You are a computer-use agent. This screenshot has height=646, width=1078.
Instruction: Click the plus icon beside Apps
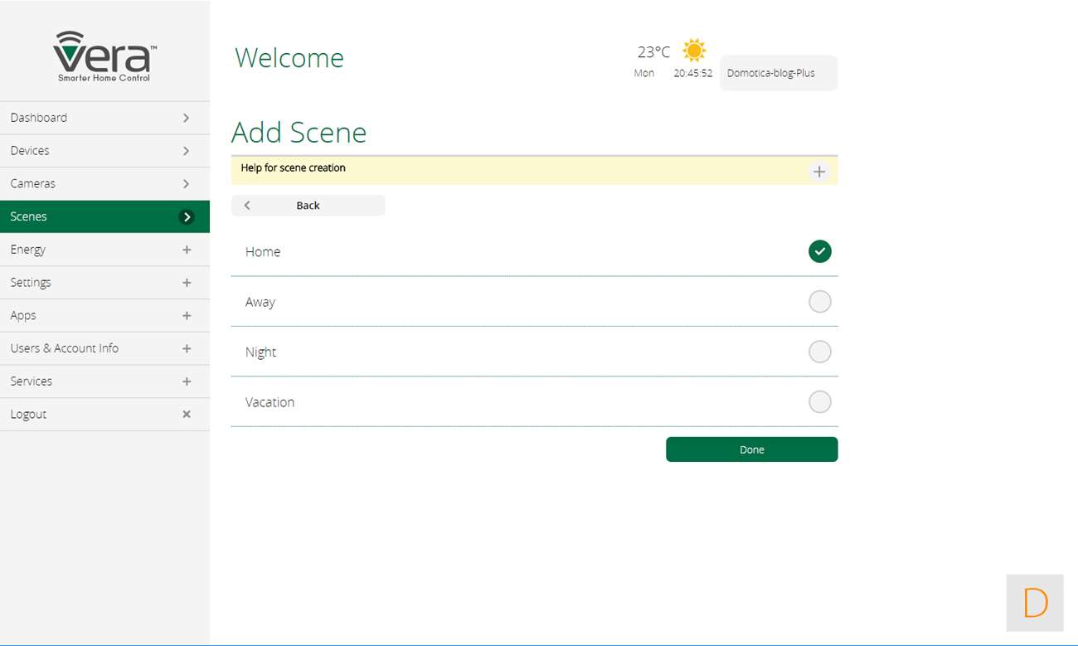(187, 316)
